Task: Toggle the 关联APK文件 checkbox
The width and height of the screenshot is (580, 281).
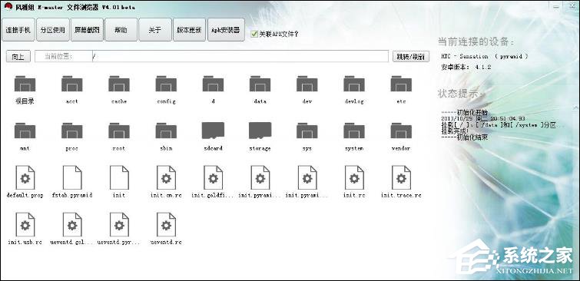Action: pos(254,34)
